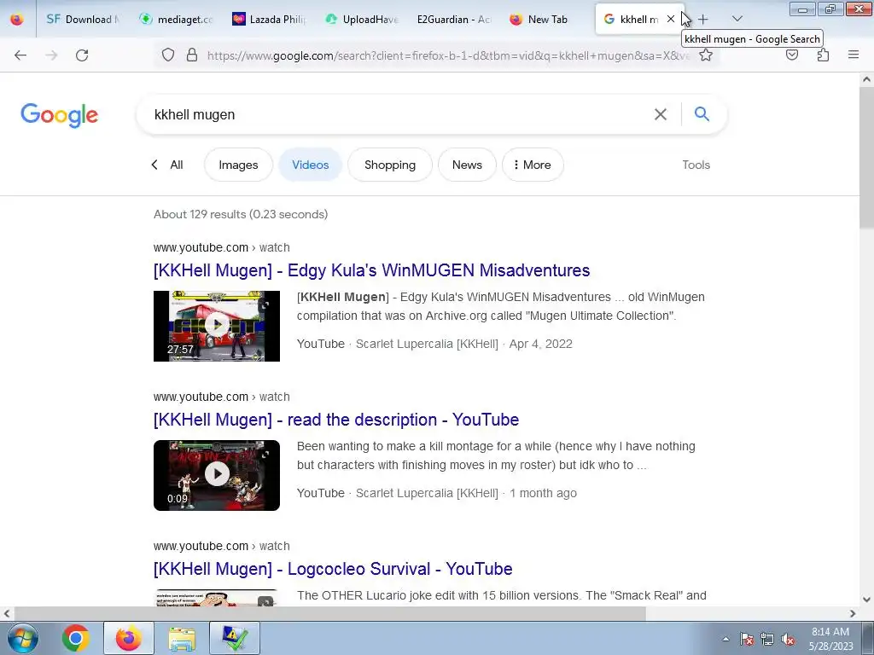
Task: Switch to UploadHaven tab
Action: (x=363, y=19)
